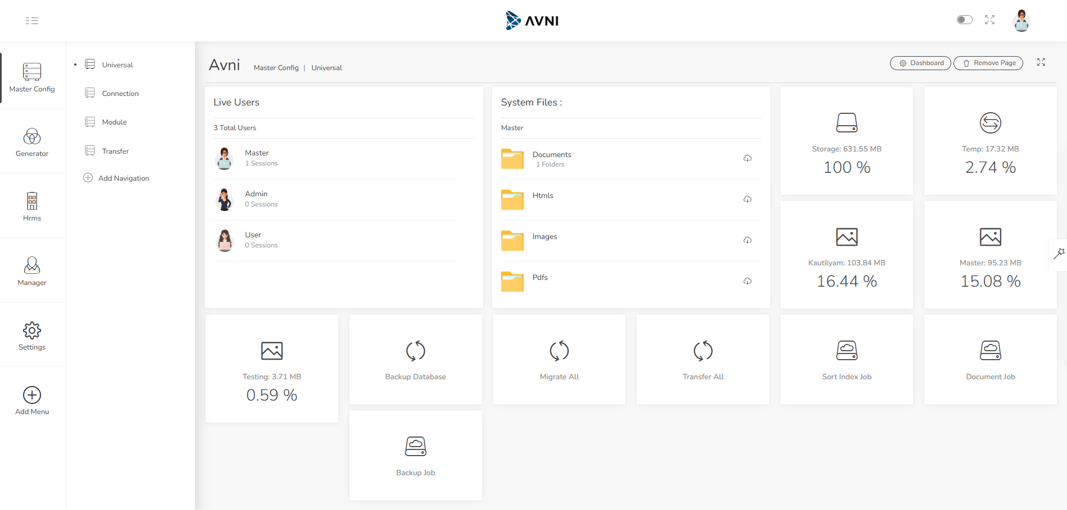This screenshot has height=510, width=1067.
Task: Run the Backup Database action
Action: click(415, 360)
